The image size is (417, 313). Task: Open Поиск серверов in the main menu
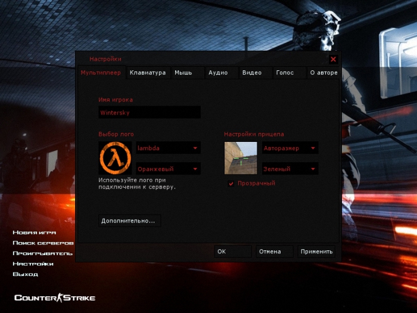[43, 243]
